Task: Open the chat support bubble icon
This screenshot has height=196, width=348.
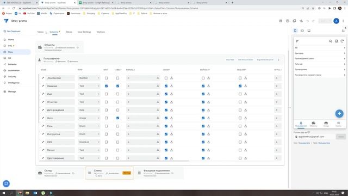Action: click(x=6, y=183)
